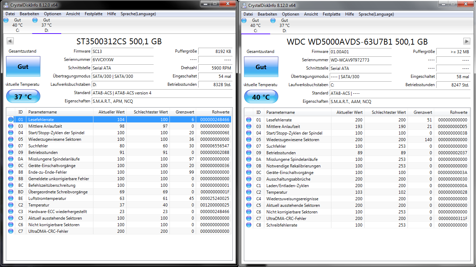The height and width of the screenshot is (267, 476).
Task: Click status orb for Gemeldete unkorrigierbare Fehler row
Action: (x=11, y=179)
